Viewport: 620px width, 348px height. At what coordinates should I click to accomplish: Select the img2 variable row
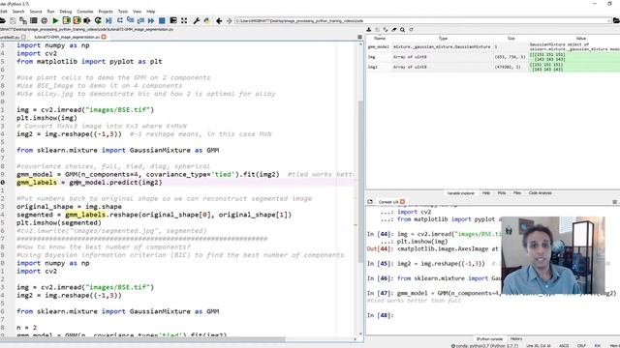coord(493,67)
